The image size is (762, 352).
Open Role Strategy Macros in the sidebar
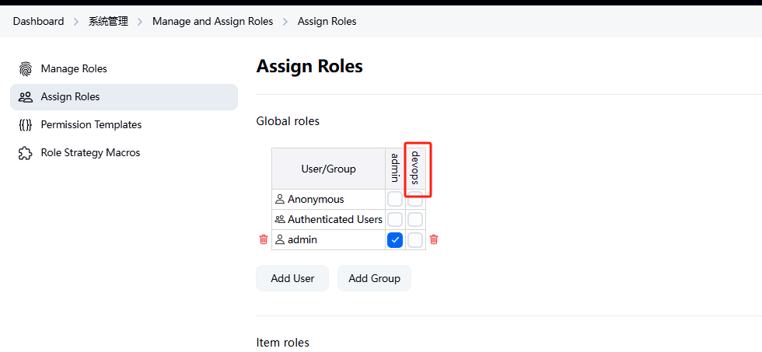[x=90, y=153]
